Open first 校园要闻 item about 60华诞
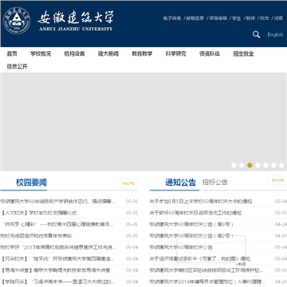287x287 pixels. point(58,202)
